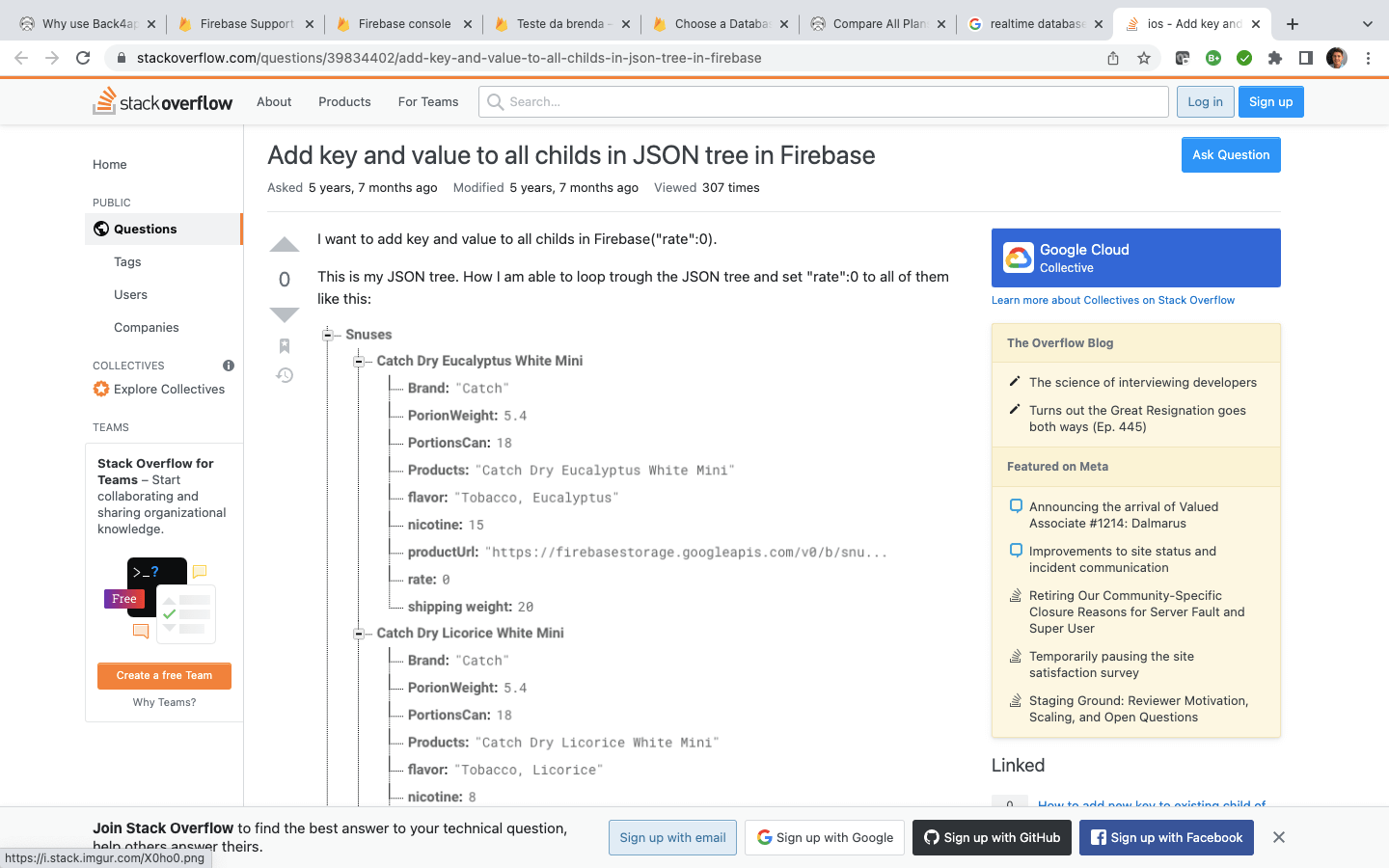Viewport: 1389px width, 868px height.
Task: Click the orange Explore Collectives icon
Action: point(100,389)
